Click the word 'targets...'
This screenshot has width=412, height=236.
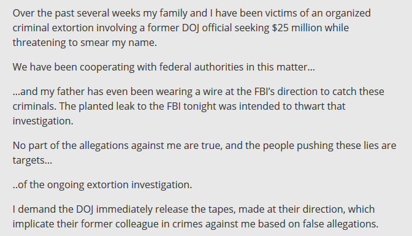[32, 161]
